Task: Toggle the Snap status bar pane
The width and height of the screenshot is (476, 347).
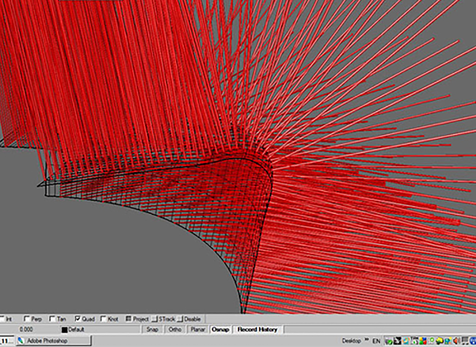Action: click(152, 330)
